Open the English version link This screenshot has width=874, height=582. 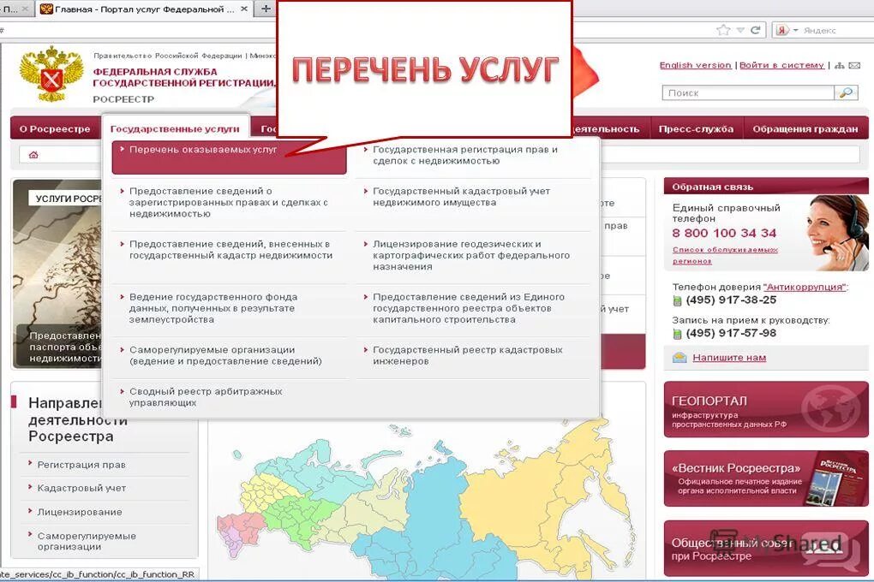(694, 65)
